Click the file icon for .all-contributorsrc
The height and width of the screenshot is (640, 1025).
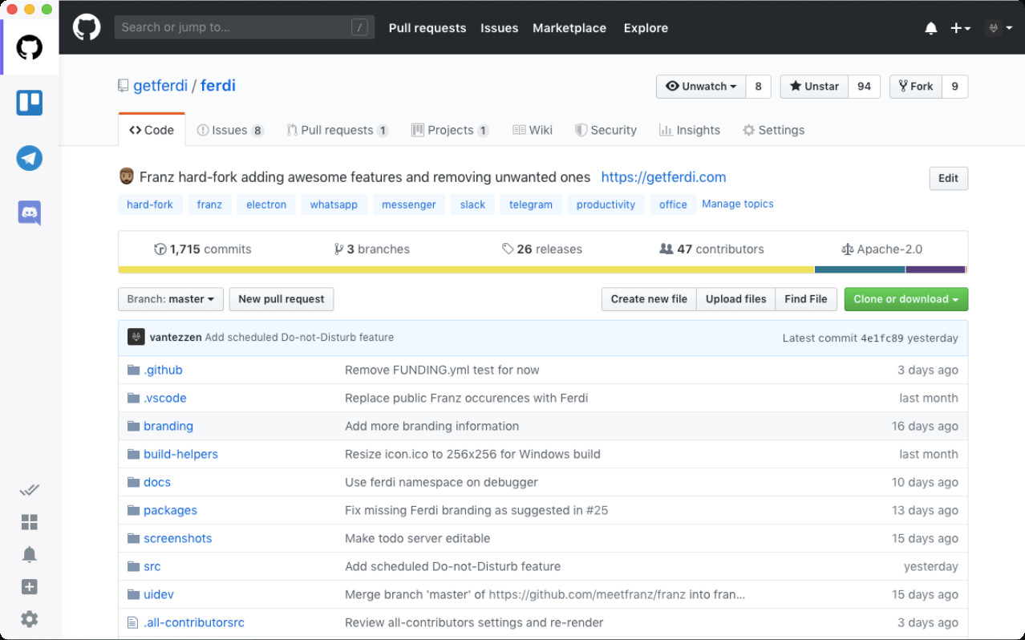point(133,622)
